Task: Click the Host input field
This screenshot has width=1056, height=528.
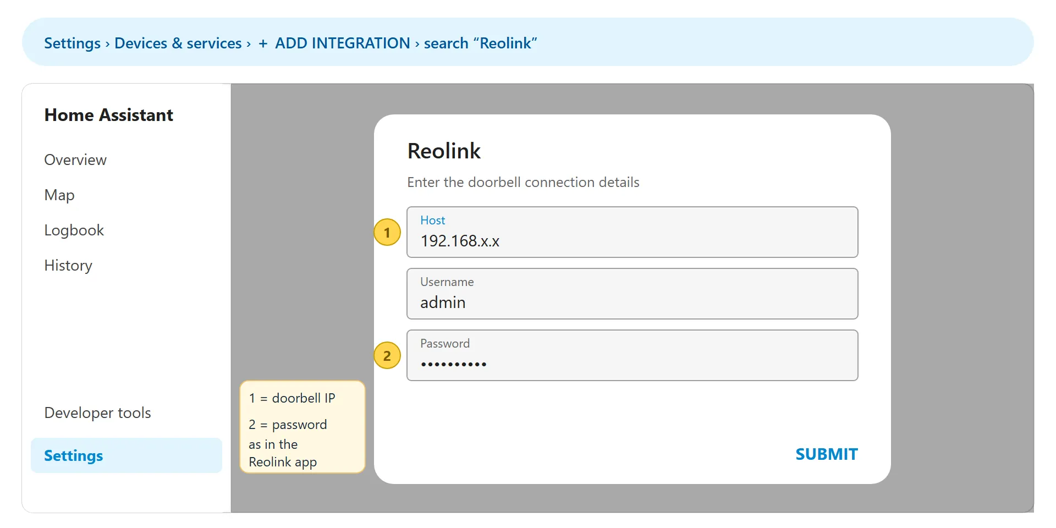Action: (x=632, y=232)
